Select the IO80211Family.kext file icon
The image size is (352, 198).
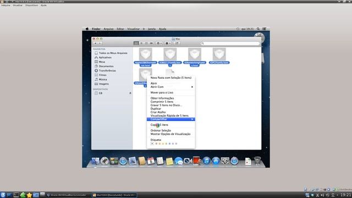point(170,54)
